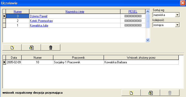Click the edit application button at the bottom right

150,93
